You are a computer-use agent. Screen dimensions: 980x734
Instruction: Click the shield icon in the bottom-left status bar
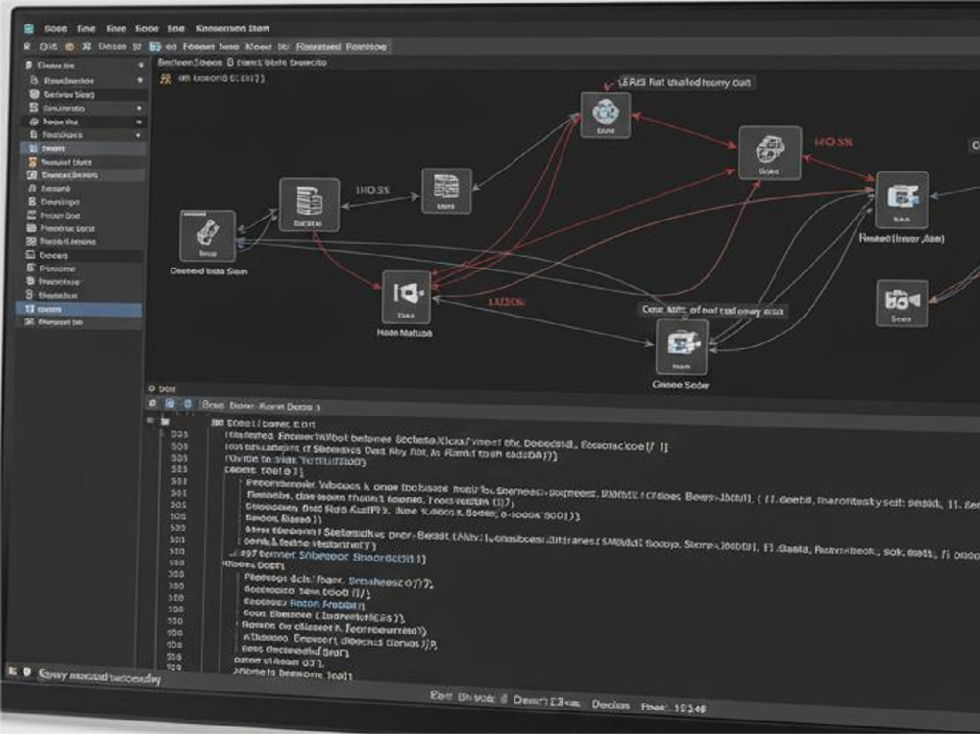pos(26,672)
